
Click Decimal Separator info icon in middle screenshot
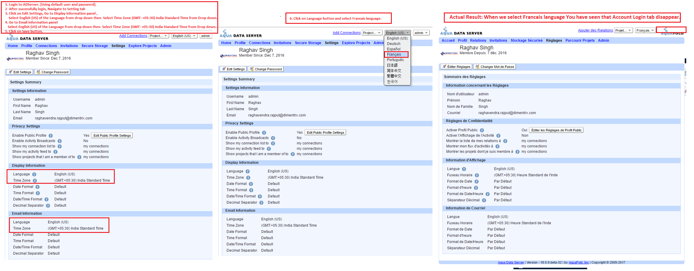pos(262,203)
